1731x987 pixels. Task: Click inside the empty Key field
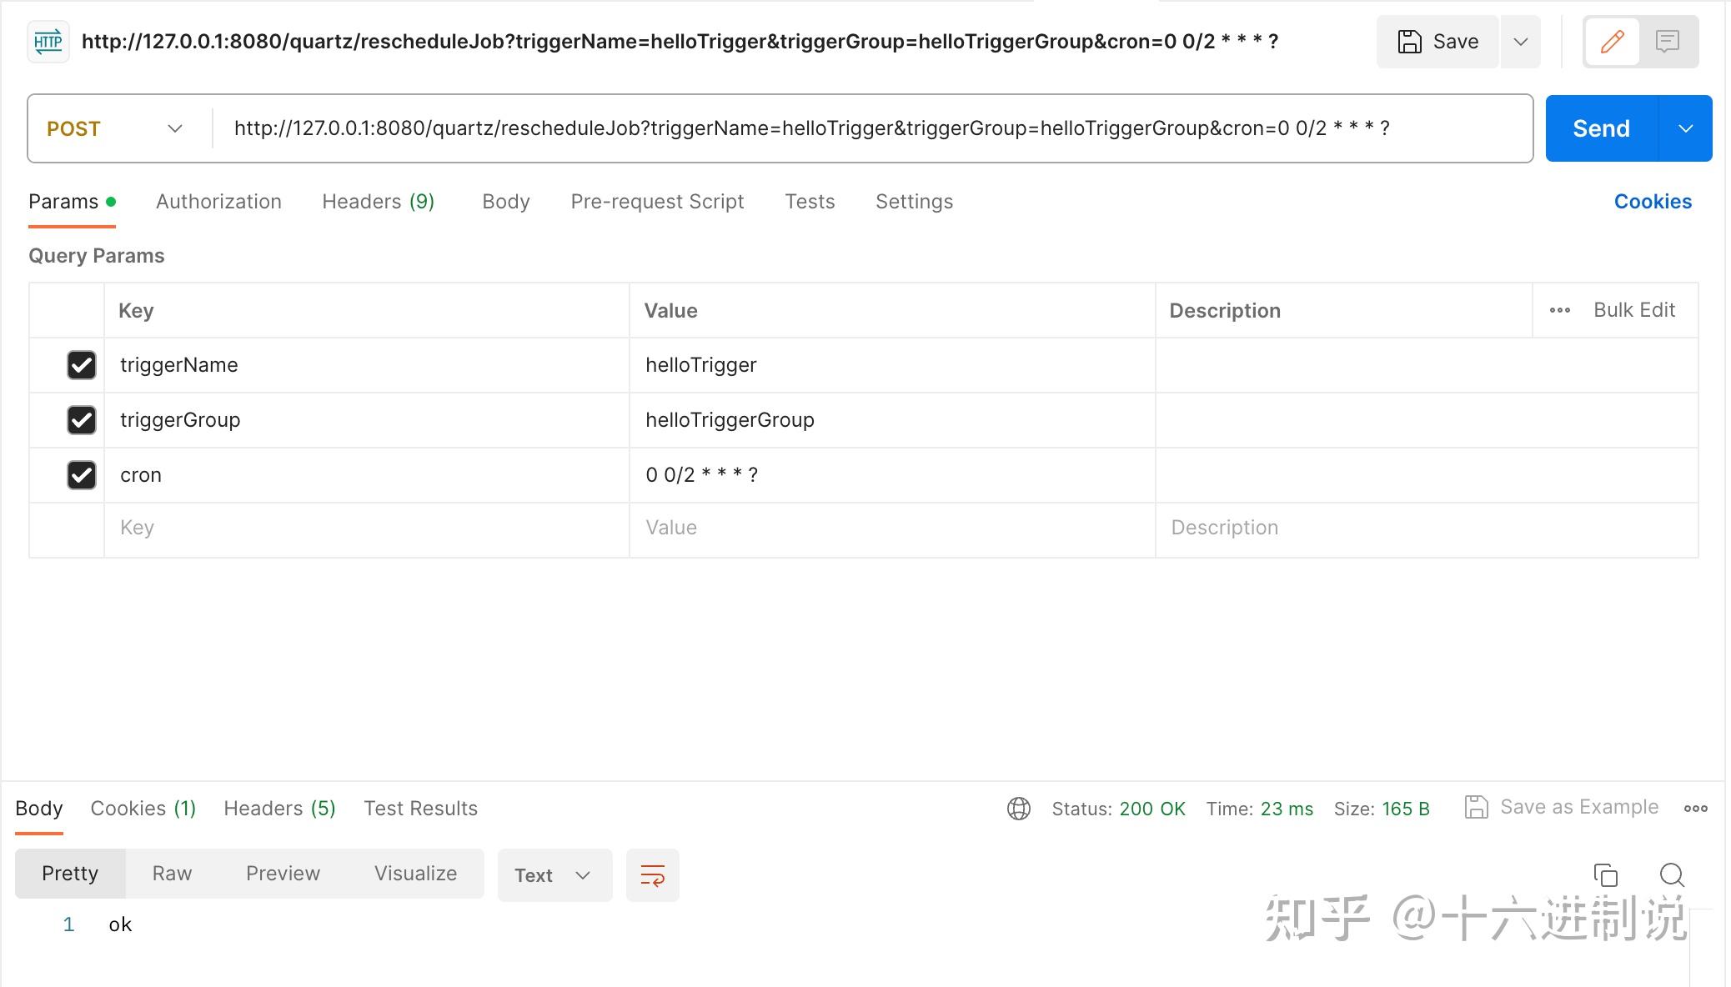[334, 528]
